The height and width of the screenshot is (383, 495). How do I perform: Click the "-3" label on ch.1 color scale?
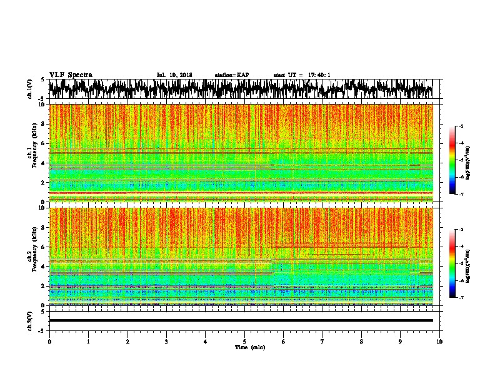461,126
